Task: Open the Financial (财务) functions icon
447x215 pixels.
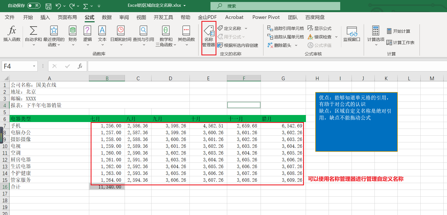Action: coord(73,31)
